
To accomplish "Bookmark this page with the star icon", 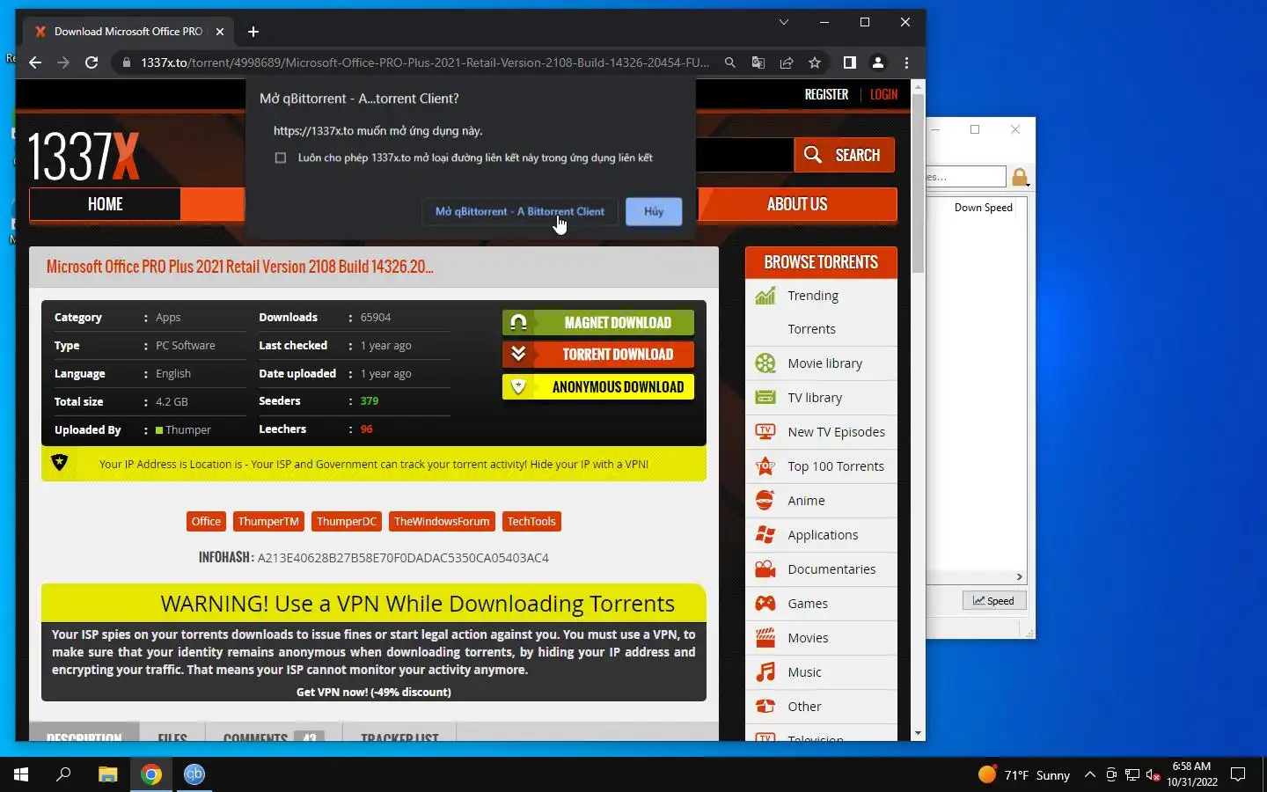I will point(815,62).
